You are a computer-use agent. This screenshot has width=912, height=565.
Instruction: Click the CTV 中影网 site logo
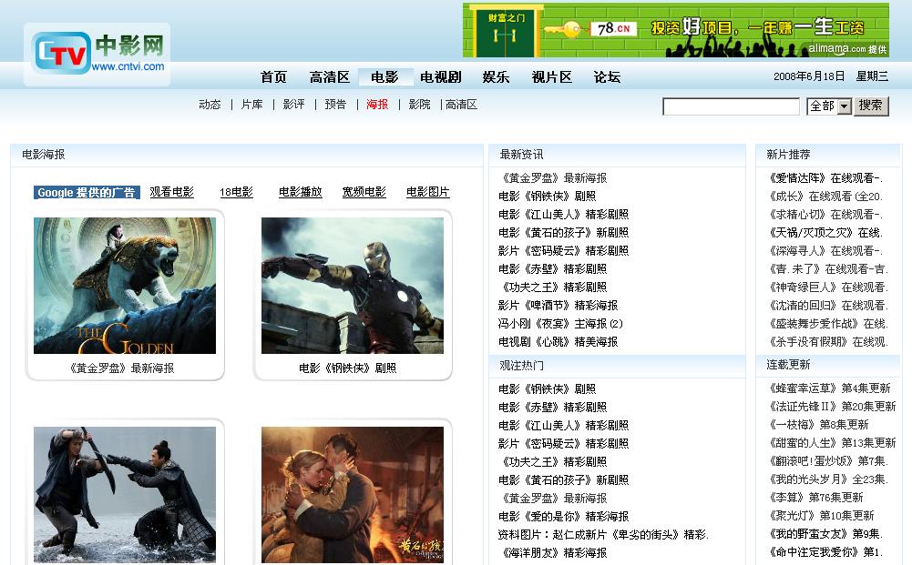tap(97, 54)
